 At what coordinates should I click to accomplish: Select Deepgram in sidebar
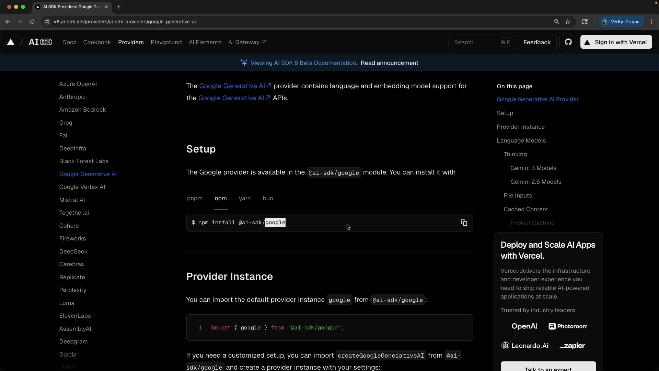coord(73,341)
